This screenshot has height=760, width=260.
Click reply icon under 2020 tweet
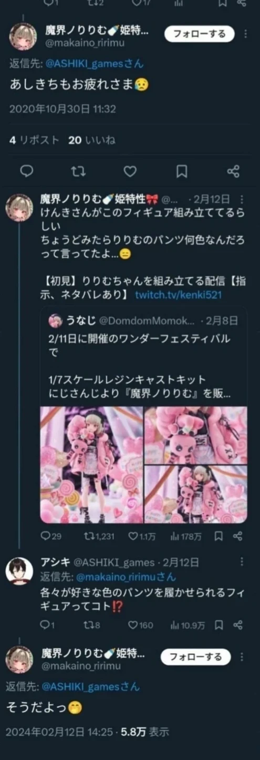27,171
